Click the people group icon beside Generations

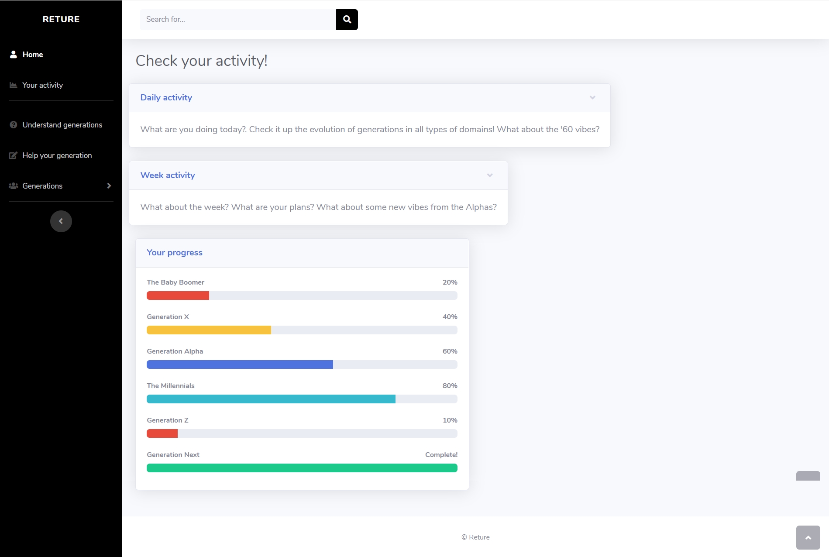[14, 186]
